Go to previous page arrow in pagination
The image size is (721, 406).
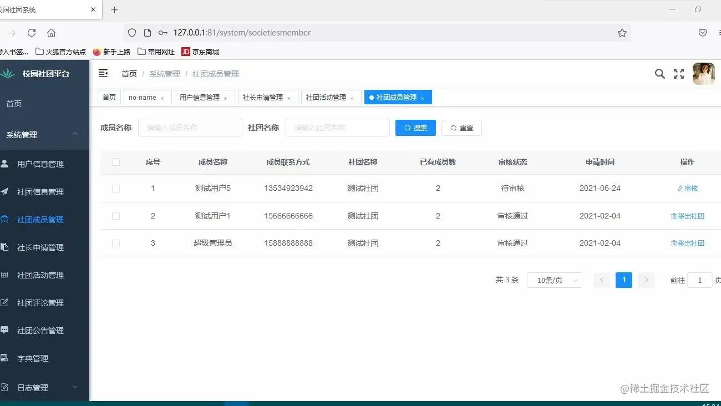(602, 280)
